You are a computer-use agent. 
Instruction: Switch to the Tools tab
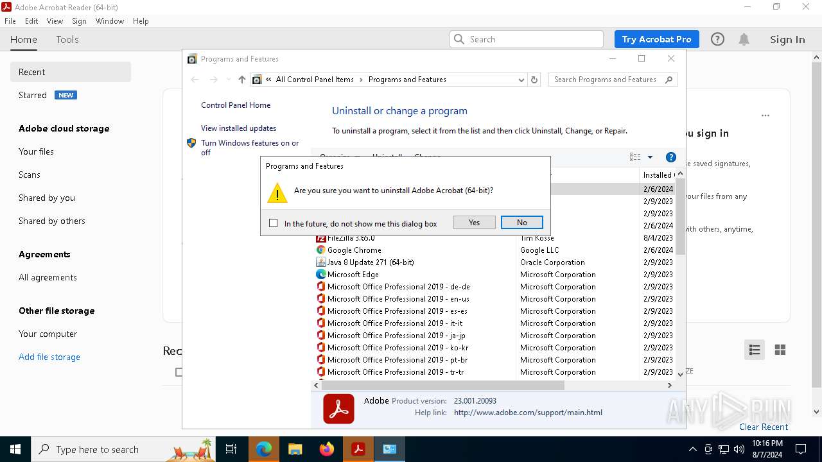click(67, 39)
